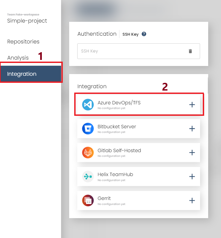Click the Helix TeamHub logo icon
Screen dimensions: 221x238
click(x=88, y=176)
